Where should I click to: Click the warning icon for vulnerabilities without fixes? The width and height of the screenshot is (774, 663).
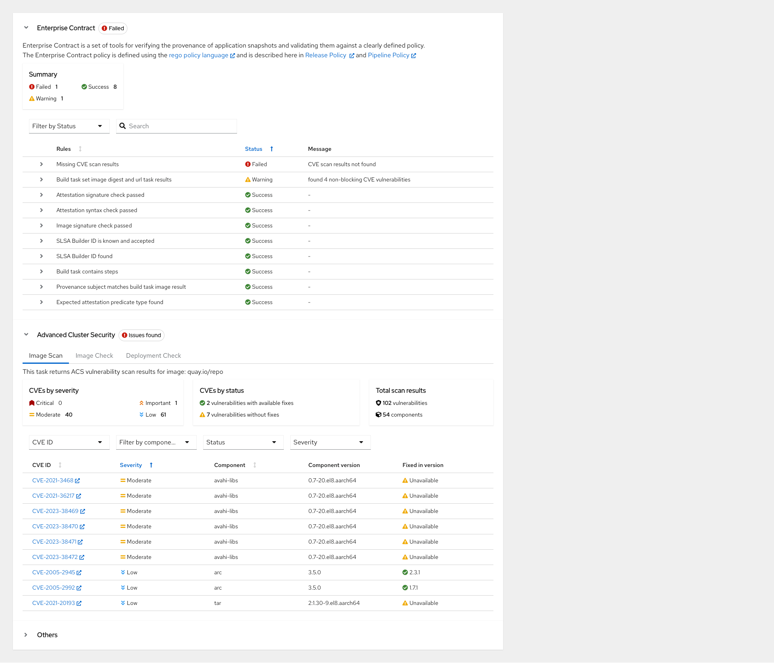click(202, 415)
